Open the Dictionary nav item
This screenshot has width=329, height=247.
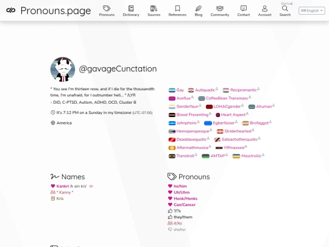tap(131, 11)
